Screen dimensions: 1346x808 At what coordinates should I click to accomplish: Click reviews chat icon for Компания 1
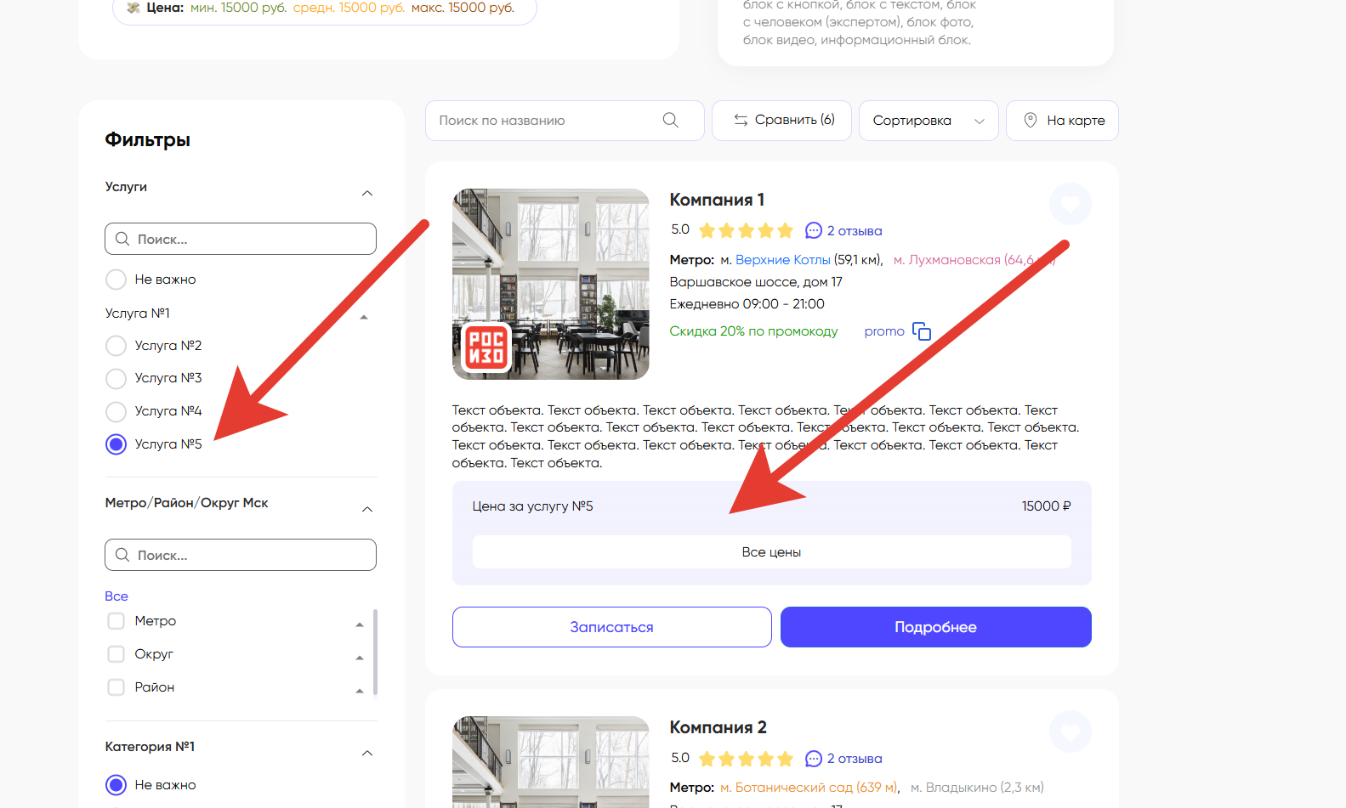click(x=813, y=231)
